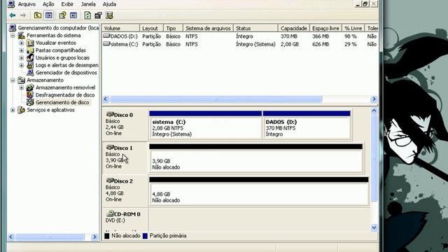Expand the Pastas compartilhadas node

click(22, 50)
